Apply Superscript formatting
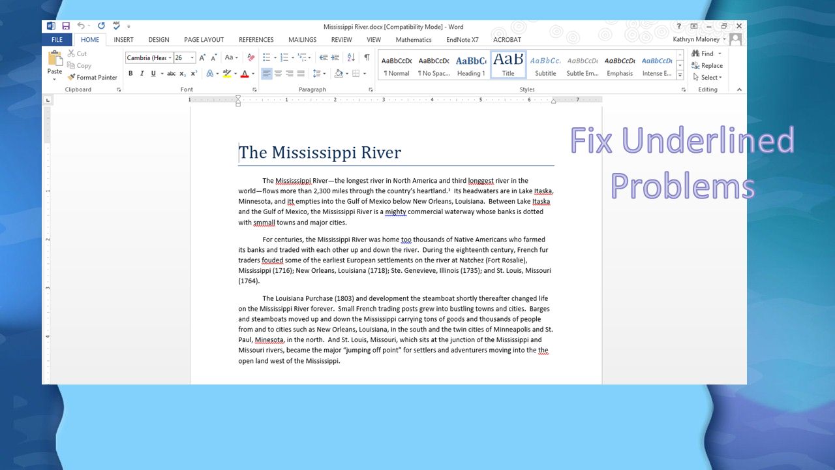 coord(194,74)
